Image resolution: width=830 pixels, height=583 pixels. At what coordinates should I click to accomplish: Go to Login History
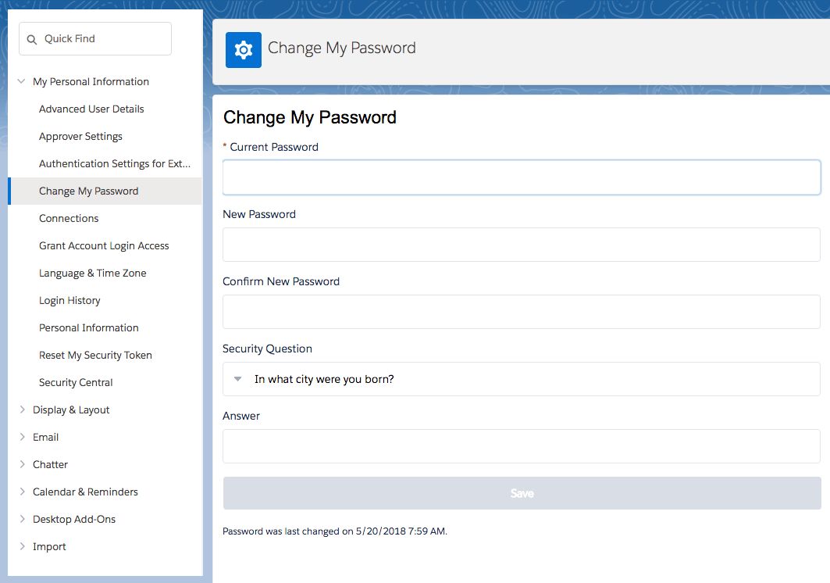click(x=69, y=300)
